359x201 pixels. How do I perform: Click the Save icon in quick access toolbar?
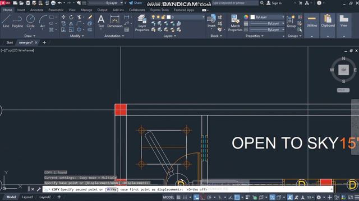pyautogui.click(x=28, y=3)
